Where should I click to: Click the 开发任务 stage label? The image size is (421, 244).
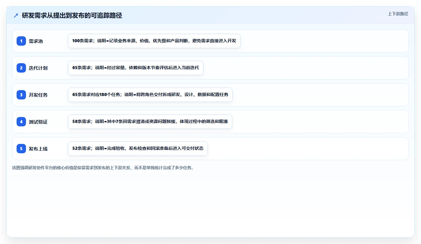click(x=38, y=95)
